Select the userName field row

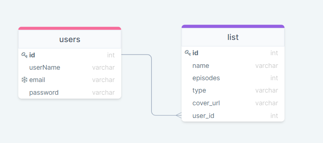[x=70, y=68]
